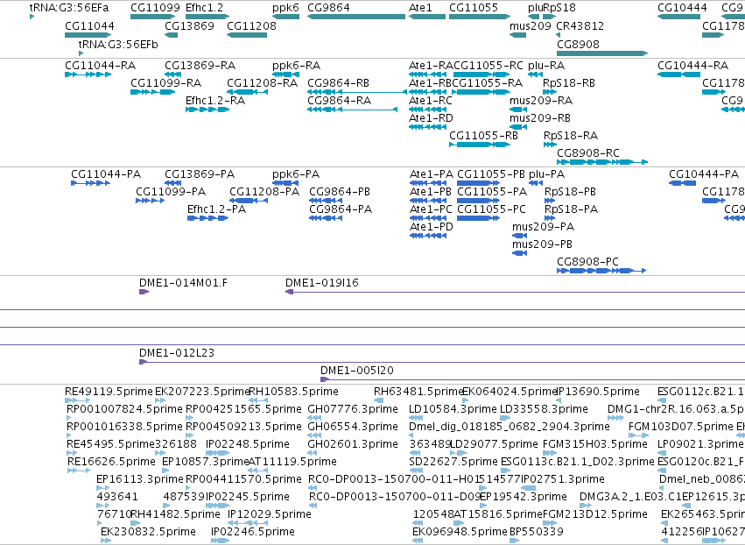
Task: Select the ppk6 gene label
Action: tap(285, 8)
